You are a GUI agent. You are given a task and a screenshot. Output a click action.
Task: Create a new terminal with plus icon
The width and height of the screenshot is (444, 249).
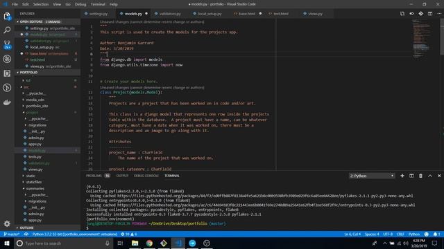[x=402, y=176]
